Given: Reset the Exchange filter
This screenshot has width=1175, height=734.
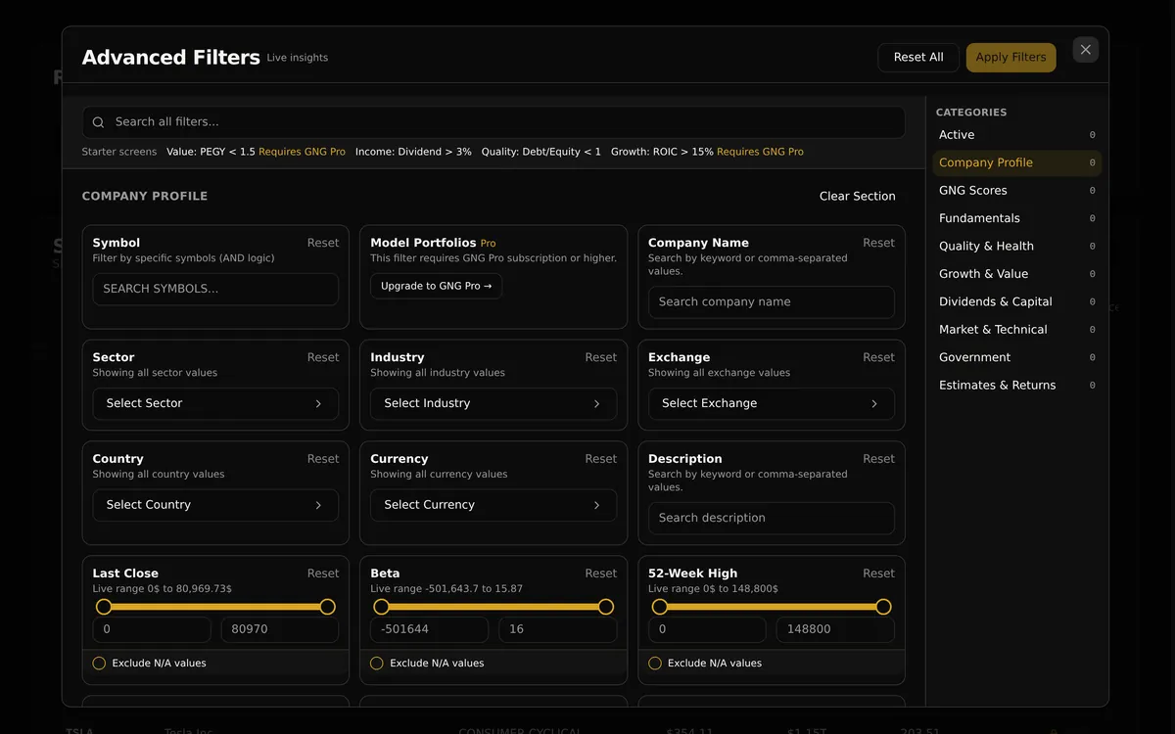Looking at the screenshot, I should pos(878,358).
